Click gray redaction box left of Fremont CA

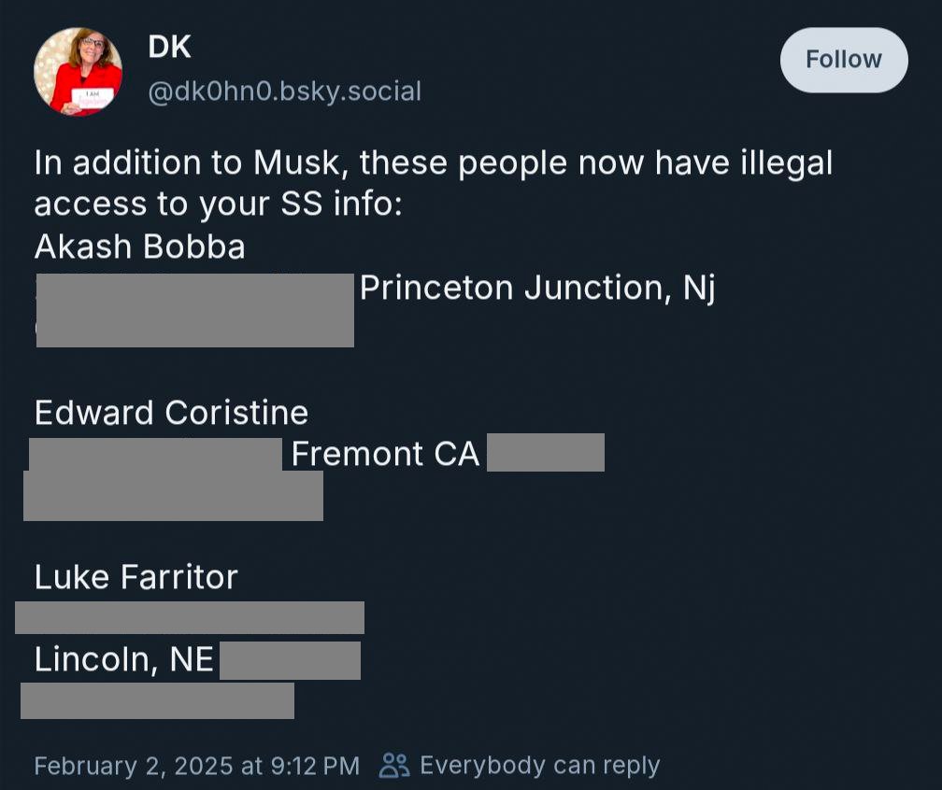pyautogui.click(x=155, y=454)
